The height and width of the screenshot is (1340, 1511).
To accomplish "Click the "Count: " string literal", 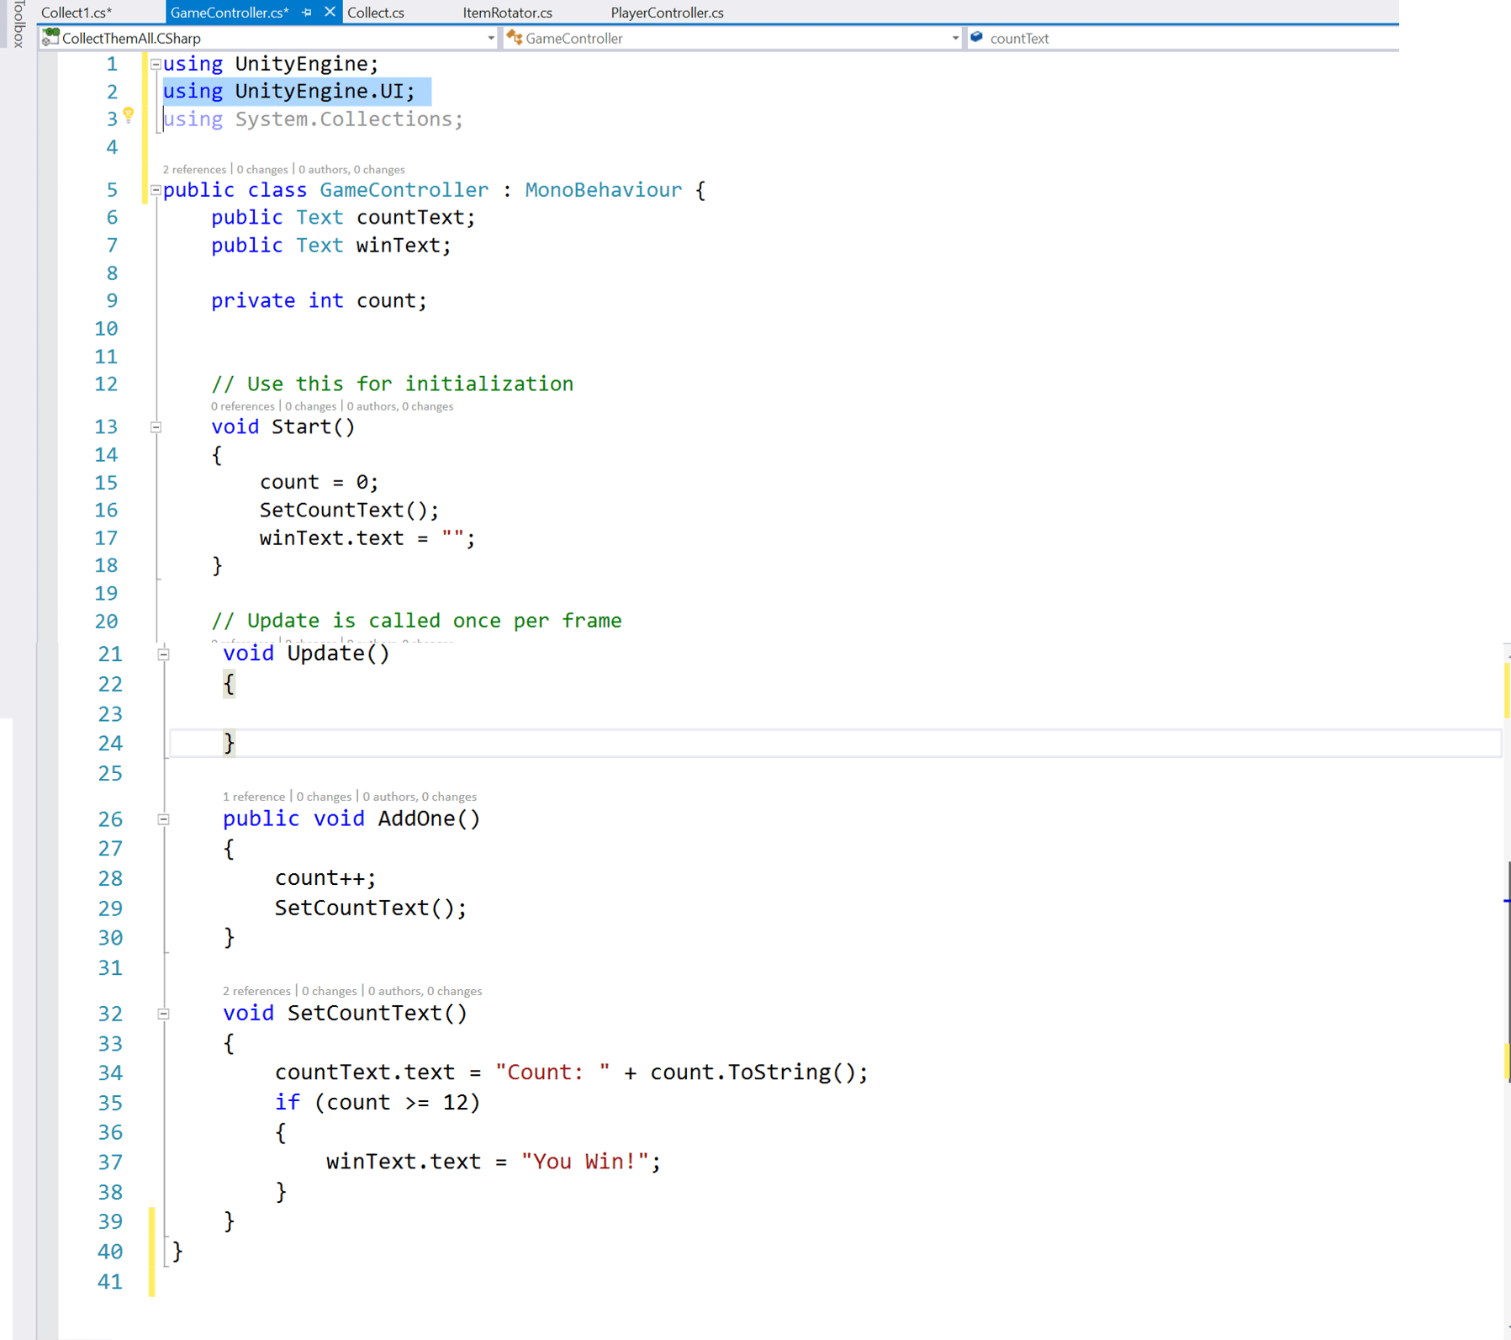I will click(x=552, y=1073).
